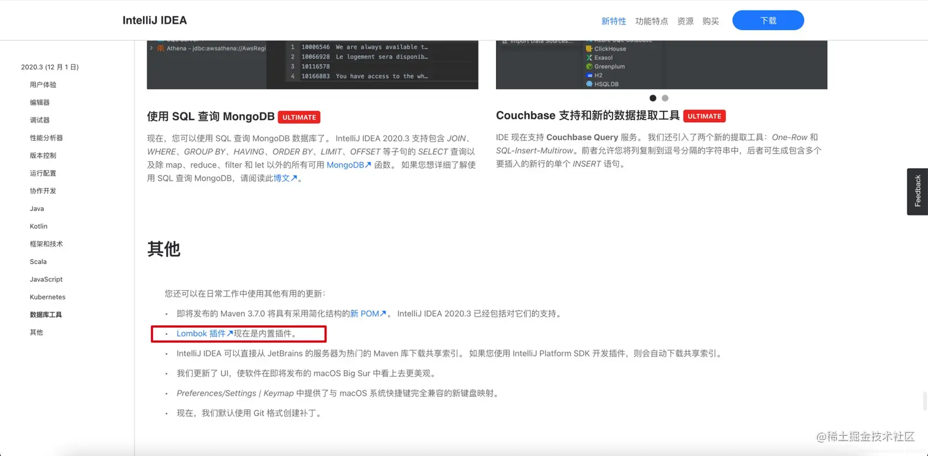Open the Lombok 插件 link
The width and height of the screenshot is (928, 456).
point(205,334)
